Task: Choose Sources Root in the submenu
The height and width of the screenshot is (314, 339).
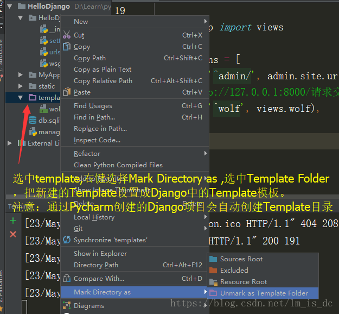Action: click(263, 259)
